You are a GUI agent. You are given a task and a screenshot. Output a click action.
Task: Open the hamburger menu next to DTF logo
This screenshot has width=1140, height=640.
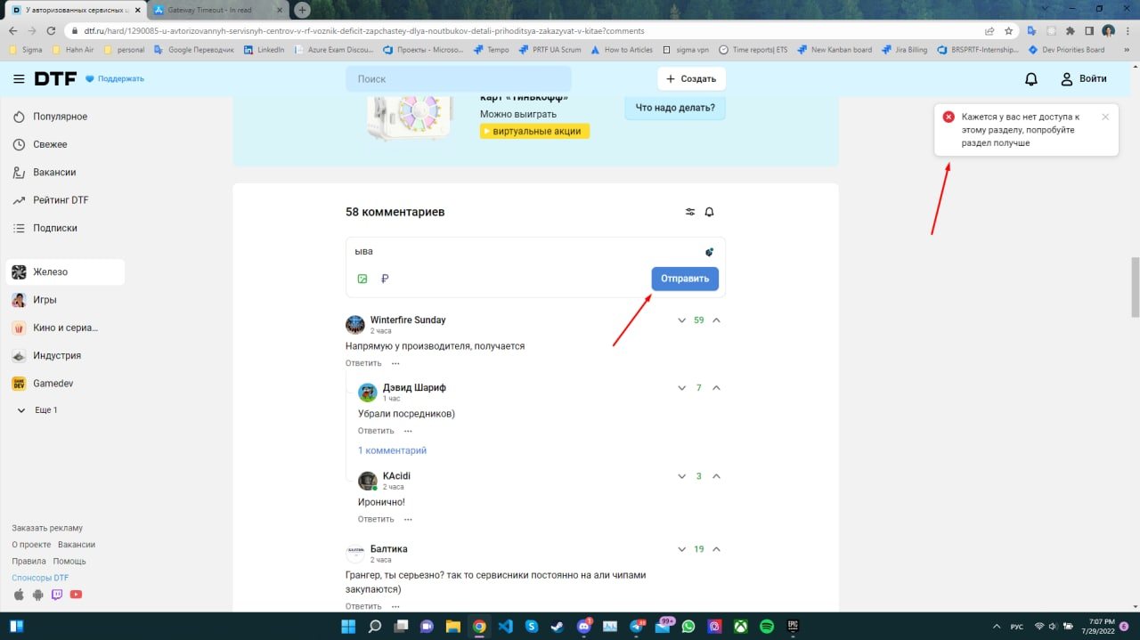(19, 79)
